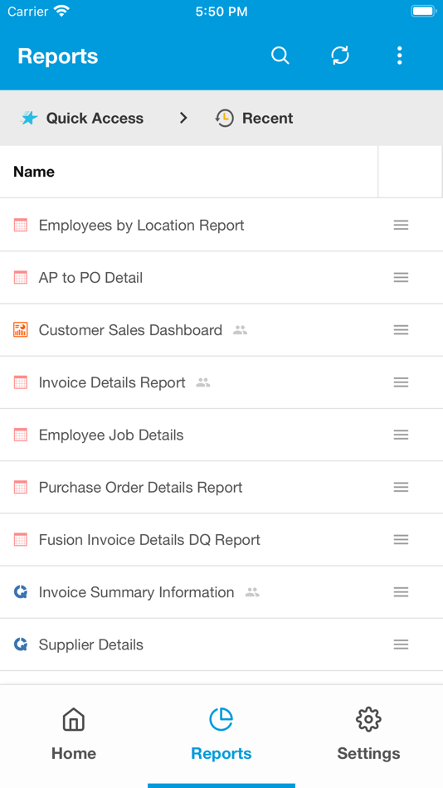
Task: Tap shared people icon on Customer Sales Dashboard
Action: click(241, 330)
